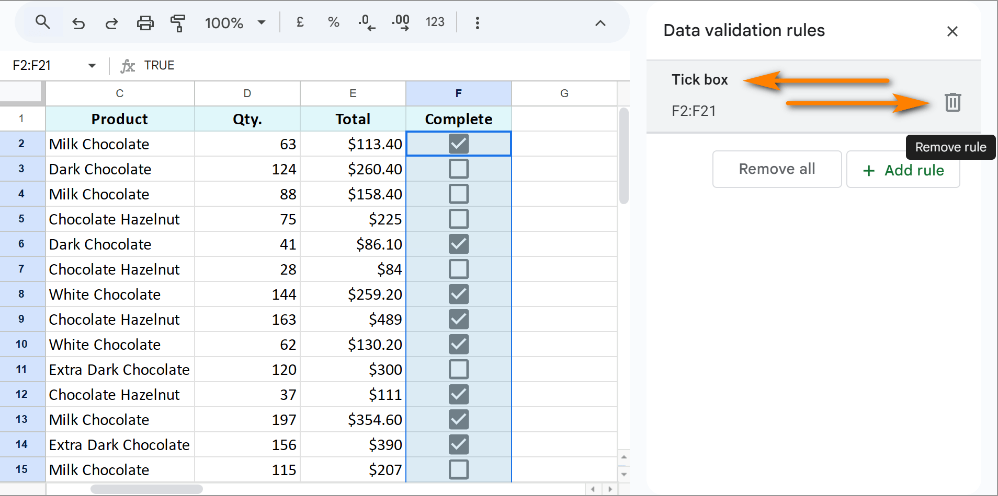Decrease decimal places
The width and height of the screenshot is (998, 496).
pos(367,22)
